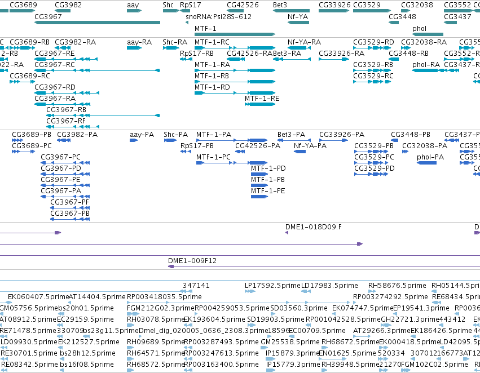Click the phol gene label
Image resolution: width=480 pixels, height=373 pixels.
tap(420, 28)
